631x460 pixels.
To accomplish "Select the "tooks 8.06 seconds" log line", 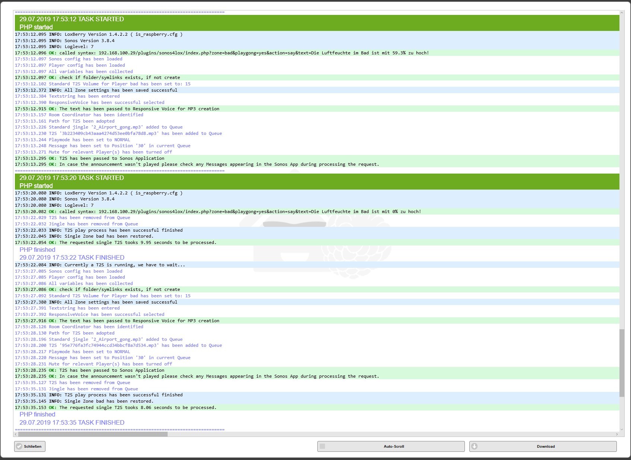I will 317,407.
